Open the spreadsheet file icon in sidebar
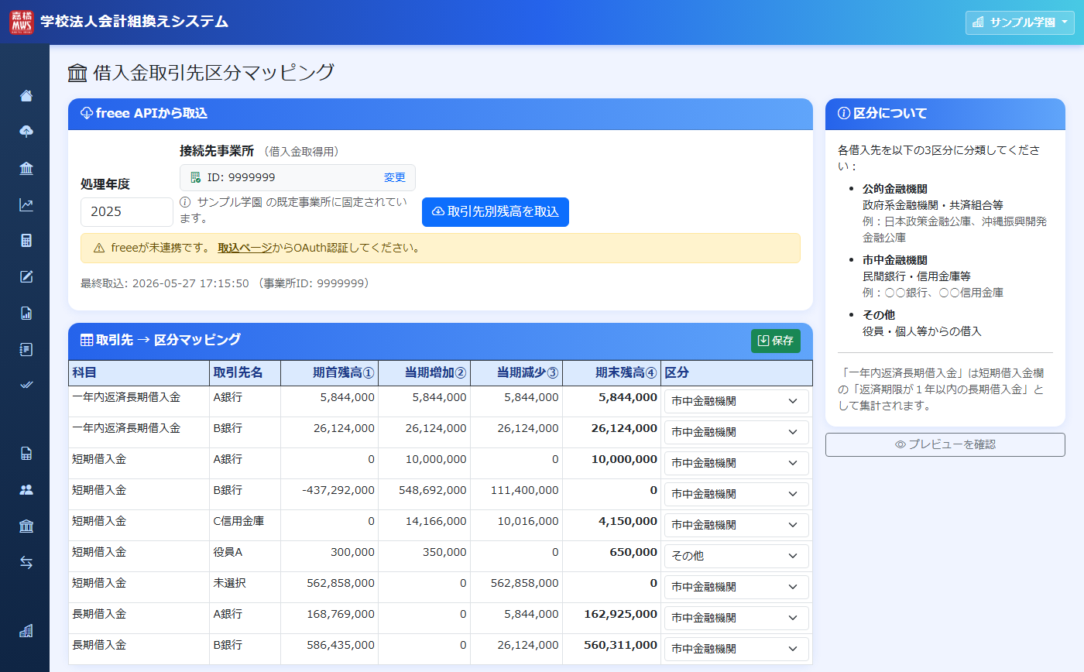1084x672 pixels. 26,454
